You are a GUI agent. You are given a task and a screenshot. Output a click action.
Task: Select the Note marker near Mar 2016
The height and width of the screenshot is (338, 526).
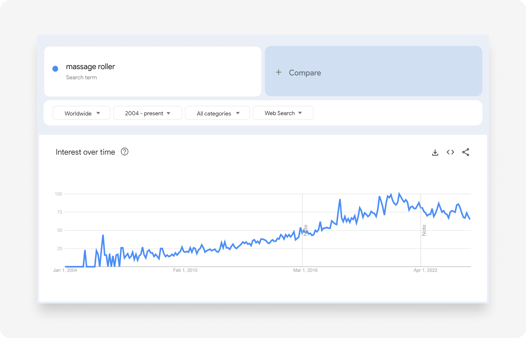coord(306,230)
